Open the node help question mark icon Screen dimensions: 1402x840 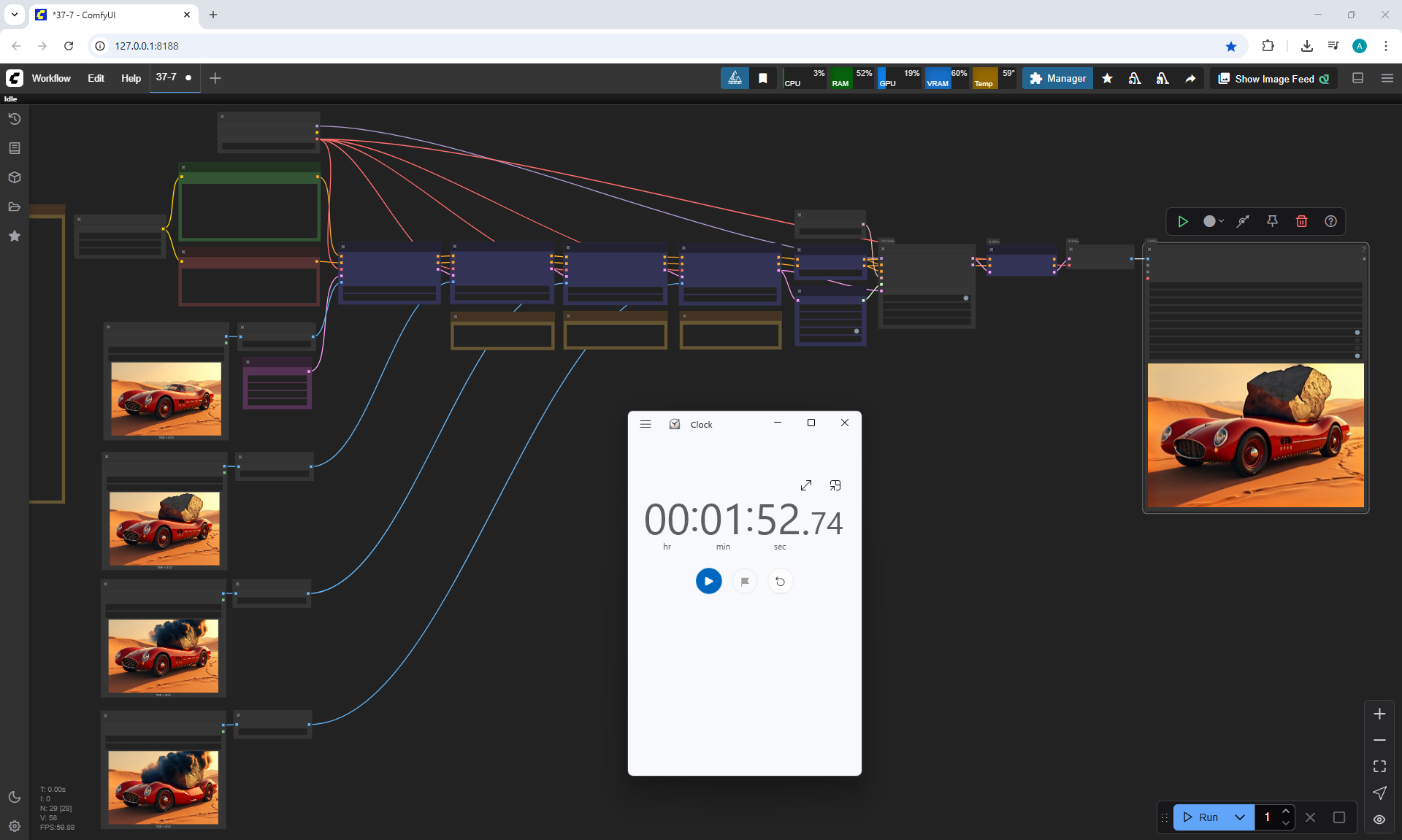1330,221
